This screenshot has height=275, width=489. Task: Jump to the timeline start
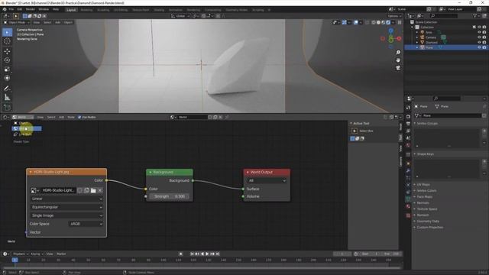click(192, 254)
